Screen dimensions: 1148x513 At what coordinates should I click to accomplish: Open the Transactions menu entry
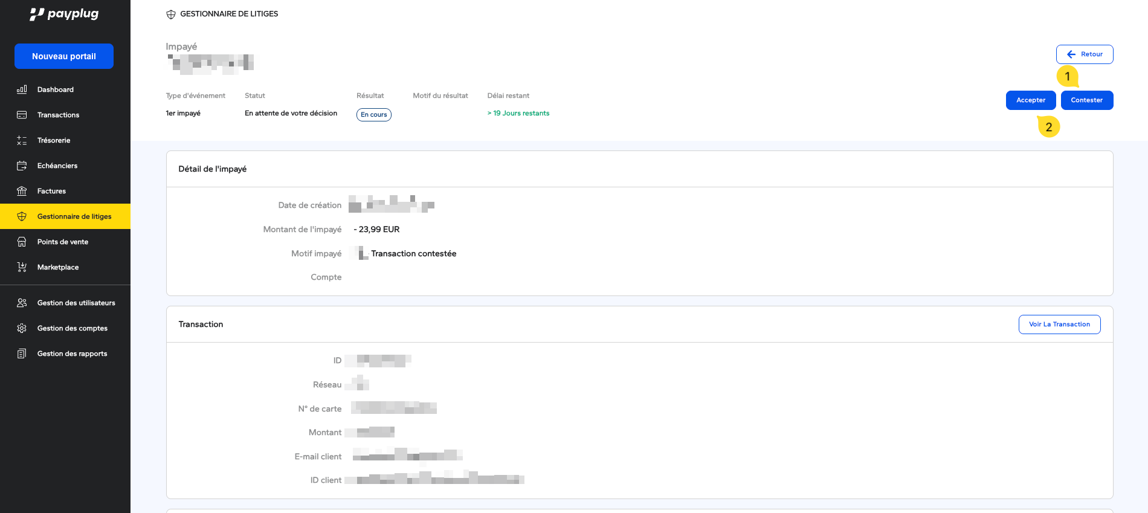[x=58, y=115]
